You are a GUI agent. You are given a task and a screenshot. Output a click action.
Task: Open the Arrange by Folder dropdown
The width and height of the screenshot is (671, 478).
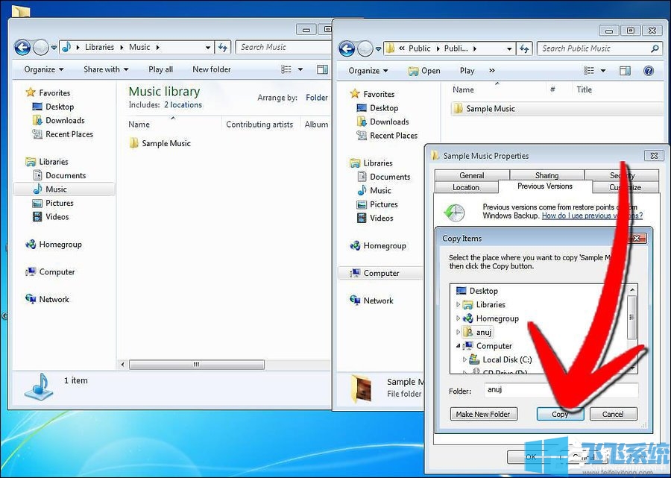[x=316, y=97]
